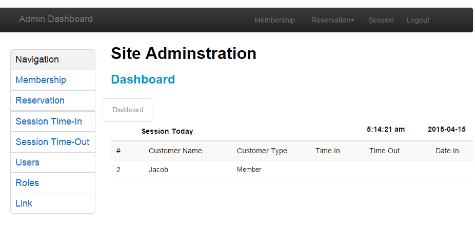Viewport: 475px width, 227px height.
Task: Select the Dashboard tab
Action: click(x=128, y=110)
